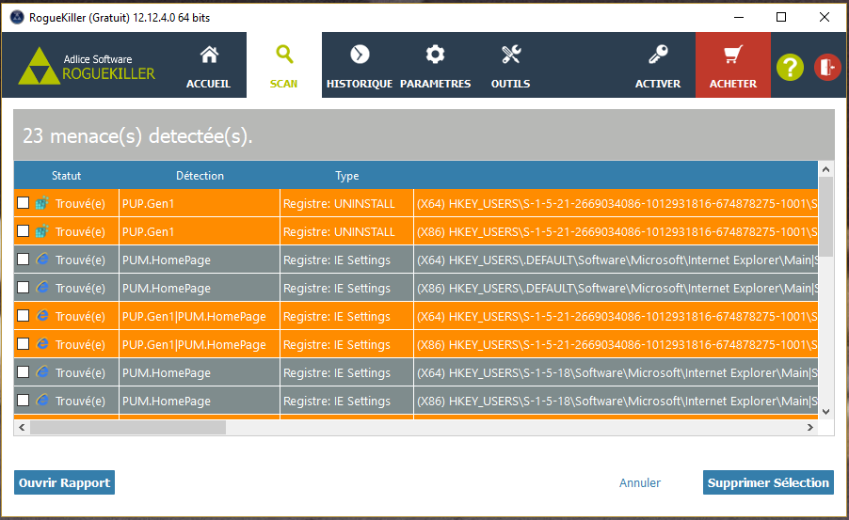Click the Ouvrir Rapport button
The width and height of the screenshot is (849, 520).
click(x=64, y=482)
